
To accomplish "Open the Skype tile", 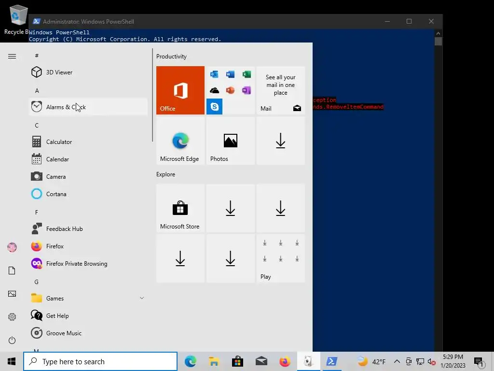I will (214, 106).
